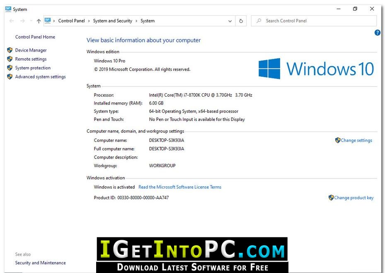Select the 6.00 GB memory value
Viewport: 385px width, 273px height.
[x=156, y=103]
